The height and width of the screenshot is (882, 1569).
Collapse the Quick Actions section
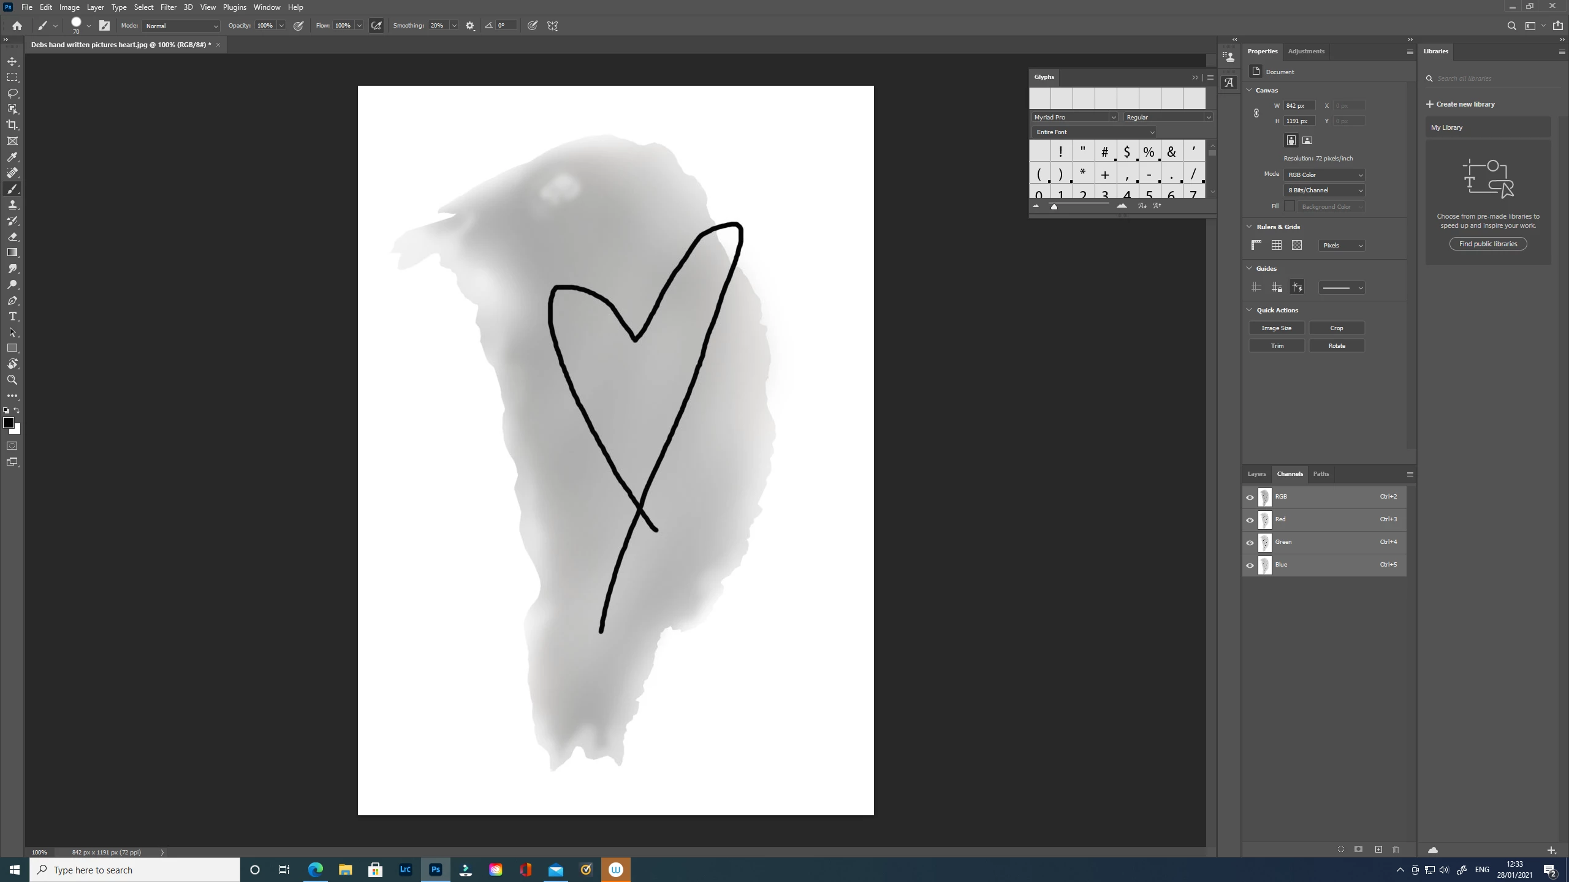point(1250,310)
